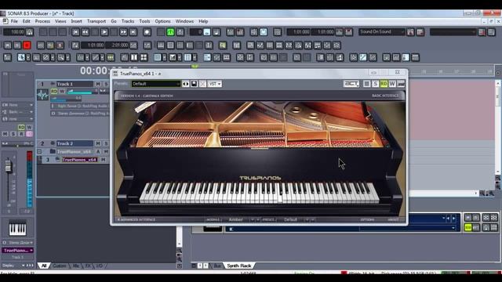The width and height of the screenshot is (502, 282).
Task: Toggle S solo button in plugin window header
Action: pyautogui.click(x=375, y=84)
